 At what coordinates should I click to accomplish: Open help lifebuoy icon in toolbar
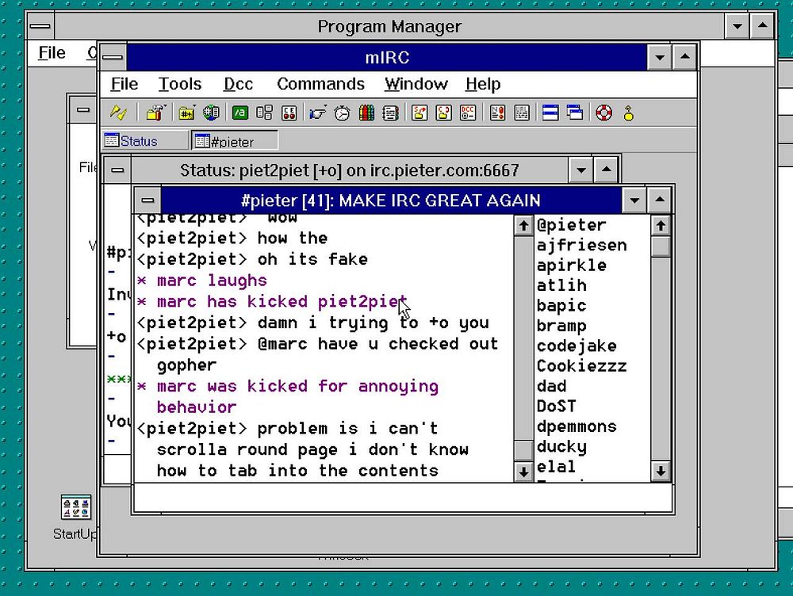pos(603,113)
